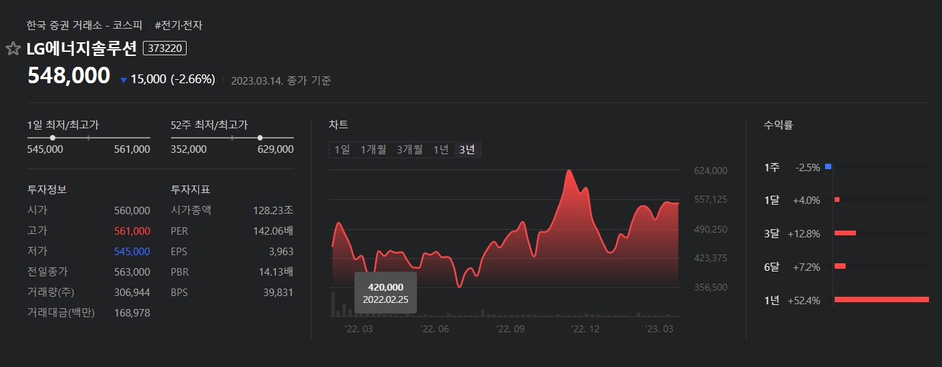Screen dimensions: 942x367
Task: Click the '22. 09 axis label
Action: [510, 329]
